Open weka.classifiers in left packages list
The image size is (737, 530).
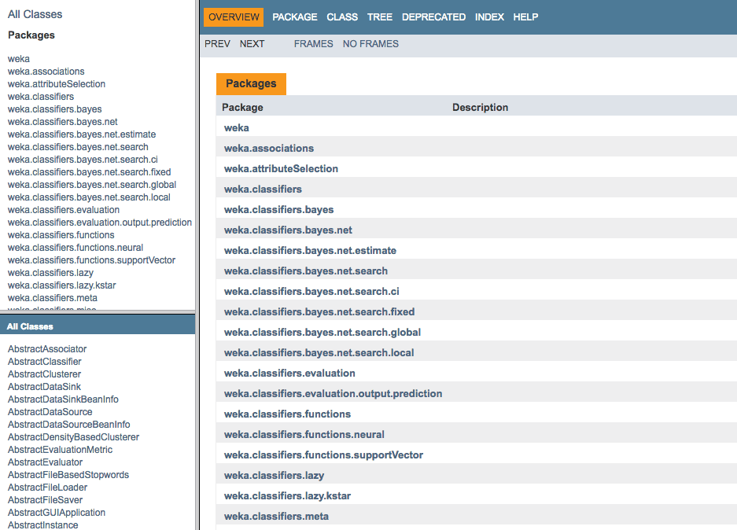(x=41, y=96)
